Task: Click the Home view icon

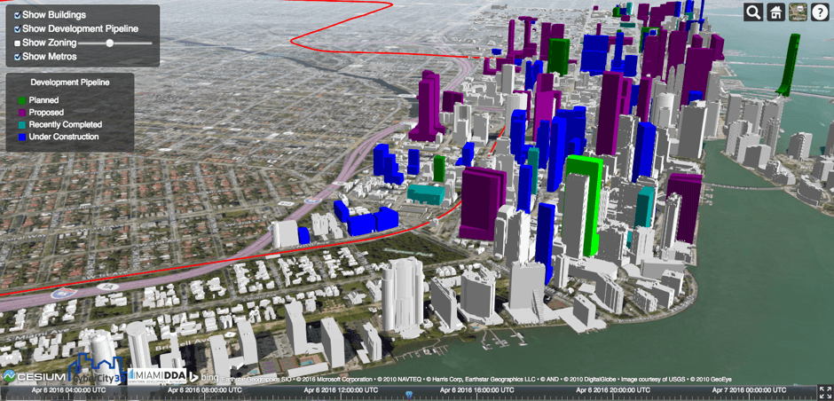Action: point(775,12)
